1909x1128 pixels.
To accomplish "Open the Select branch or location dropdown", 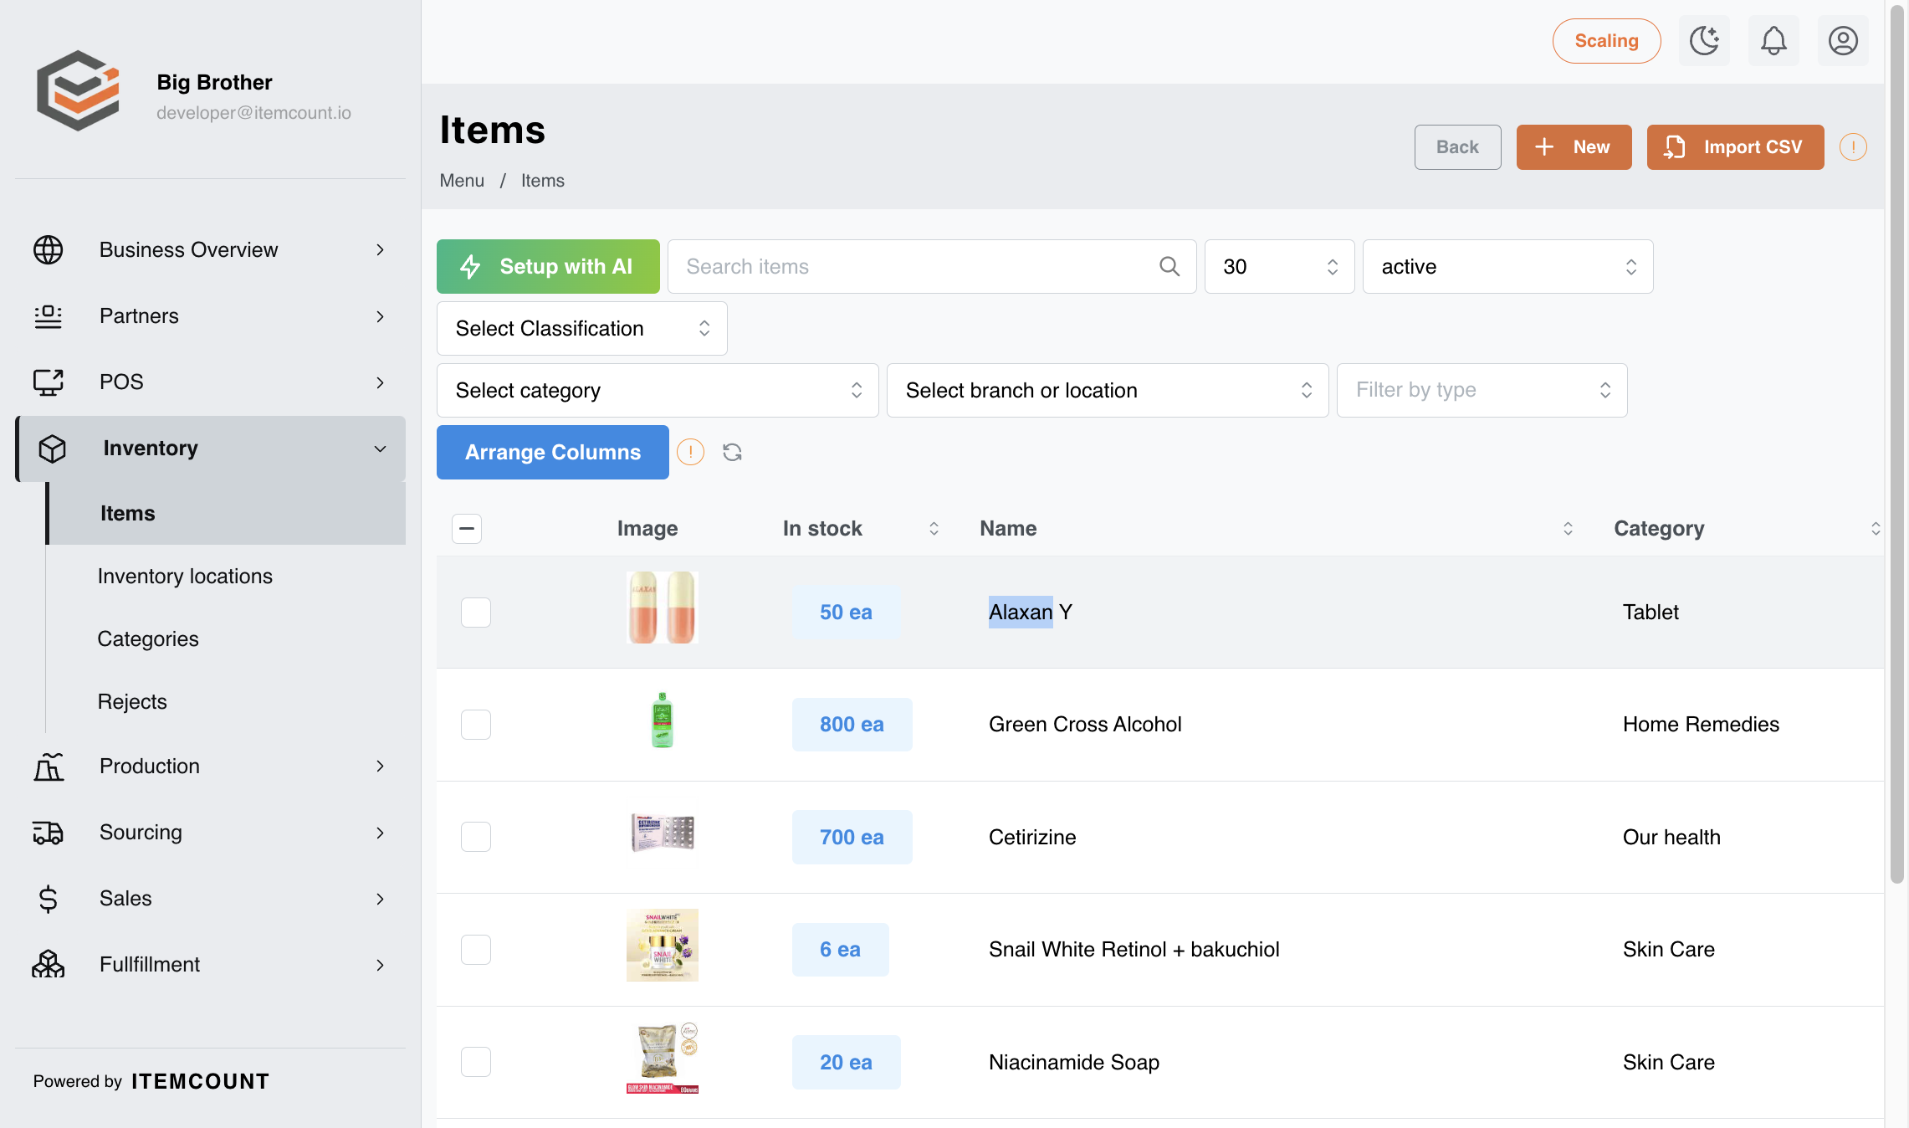I will [x=1108, y=390].
